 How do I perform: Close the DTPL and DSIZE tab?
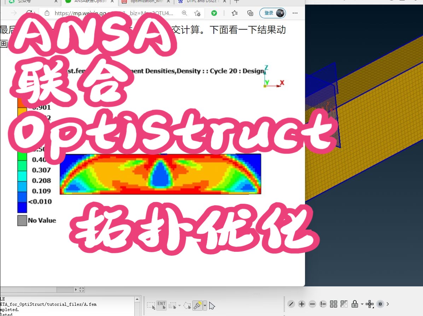coord(224,1)
